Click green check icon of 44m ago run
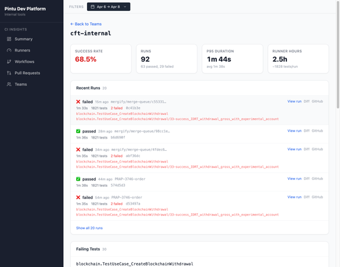The image size is (340, 267). click(x=78, y=179)
